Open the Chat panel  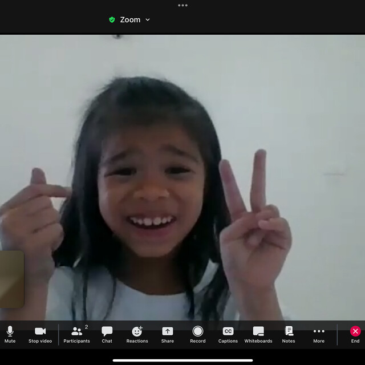pos(107,335)
